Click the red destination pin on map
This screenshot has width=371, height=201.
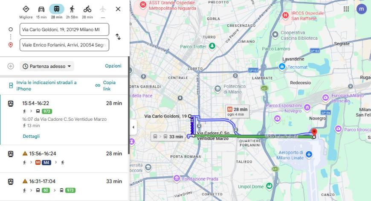[314, 132]
